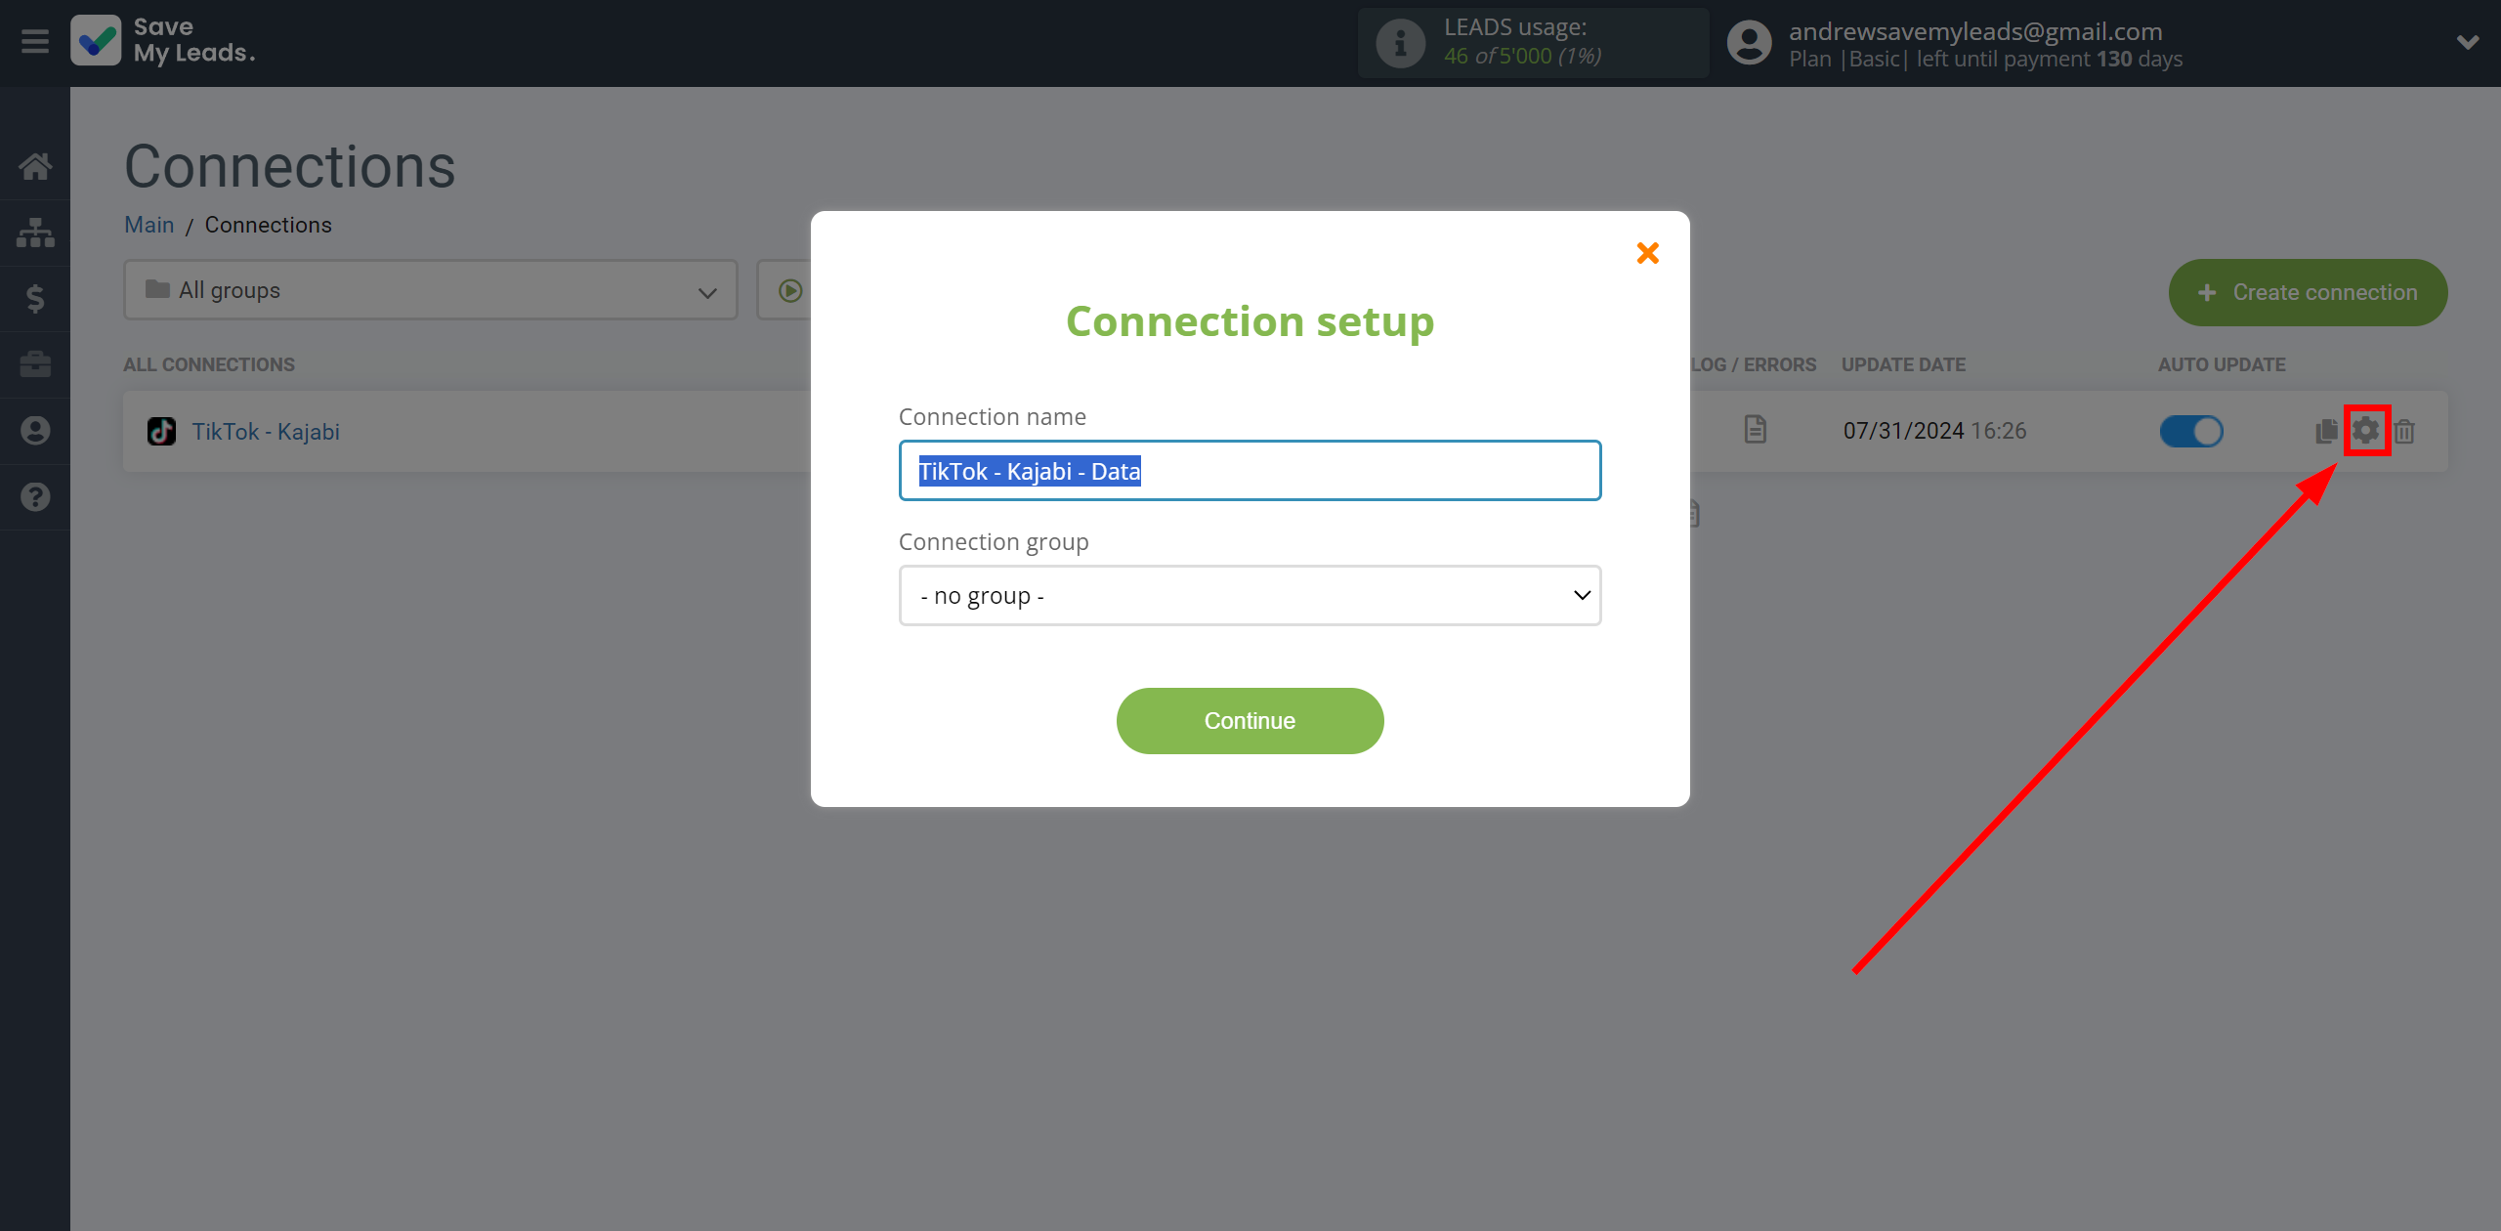The height and width of the screenshot is (1231, 2501).
Task: Click the settings gear icon for TikTok-Kajabi
Action: 2367,431
